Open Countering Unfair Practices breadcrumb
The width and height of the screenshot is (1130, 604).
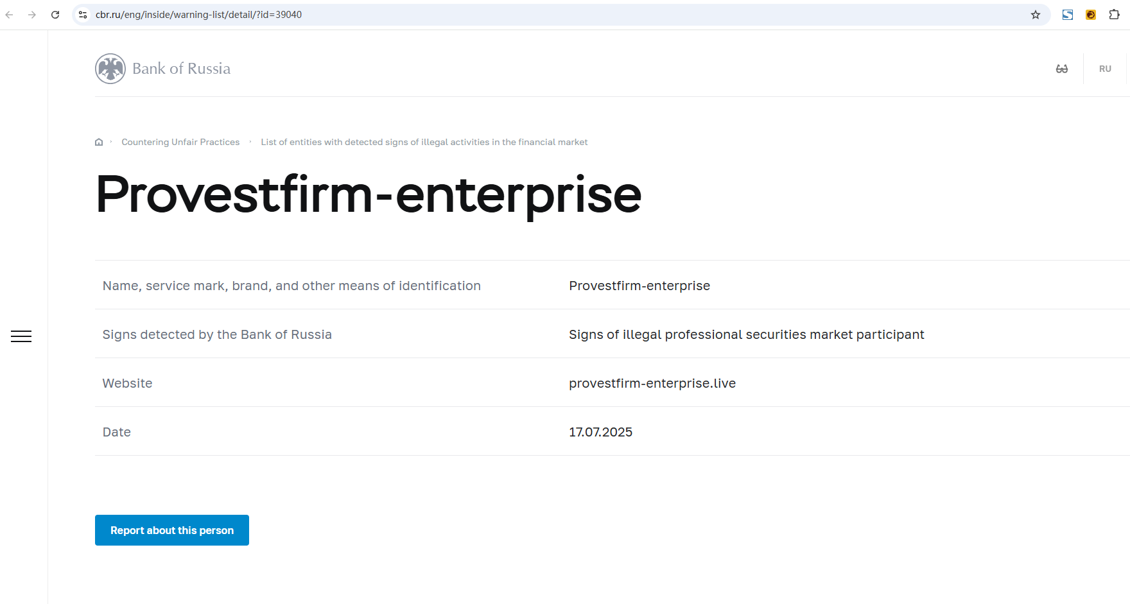(x=180, y=142)
